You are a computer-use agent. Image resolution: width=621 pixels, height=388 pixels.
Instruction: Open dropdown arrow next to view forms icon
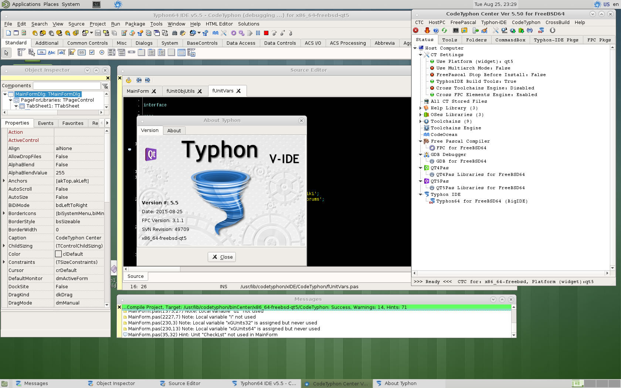199,33
